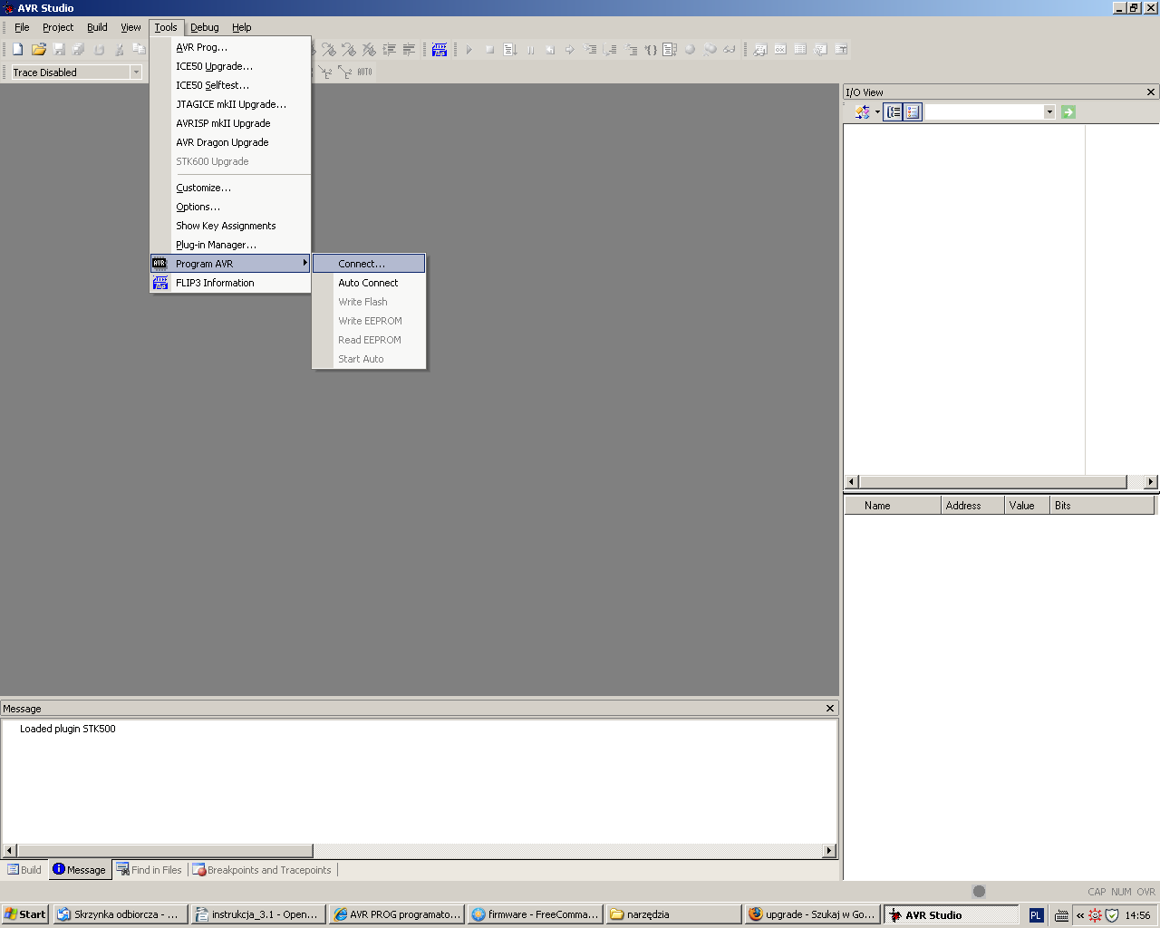
Task: Open the Project menu
Action: pyautogui.click(x=58, y=27)
